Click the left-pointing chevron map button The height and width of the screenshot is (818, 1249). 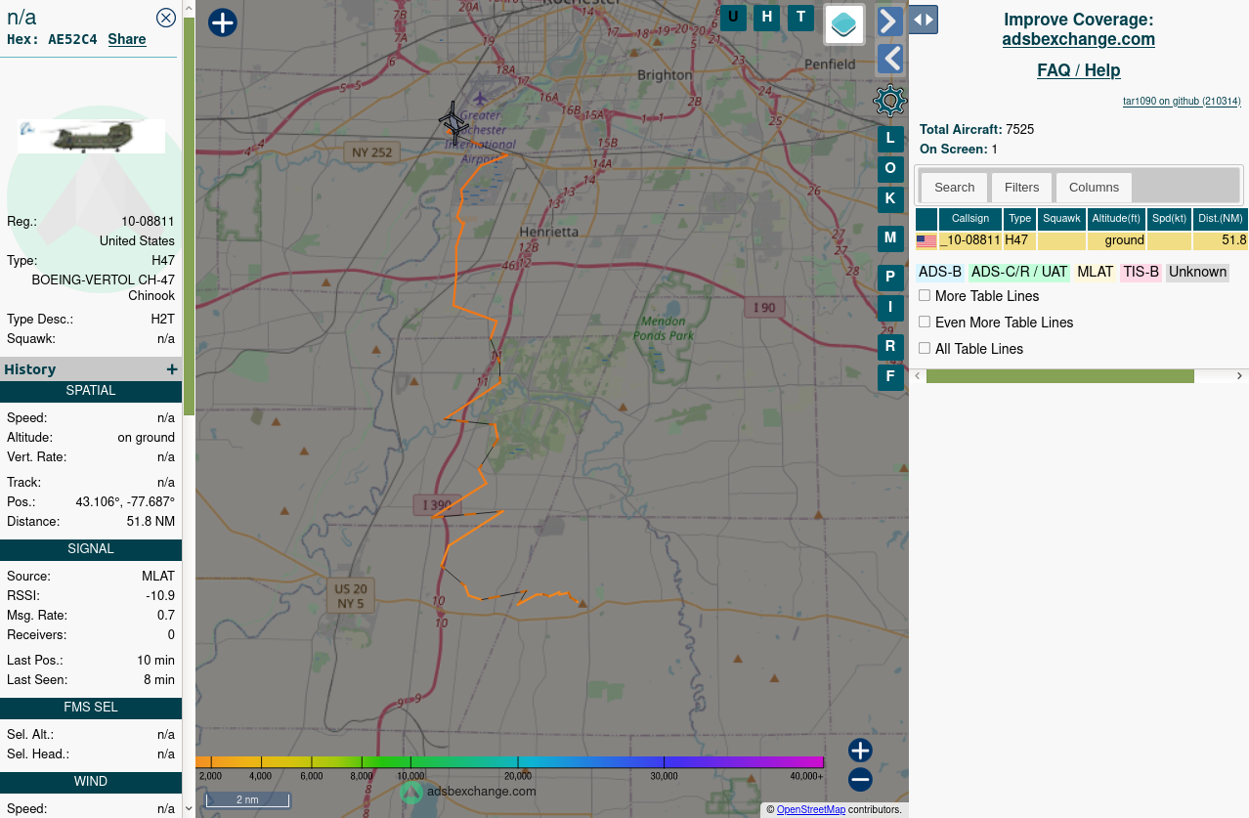[x=889, y=59]
